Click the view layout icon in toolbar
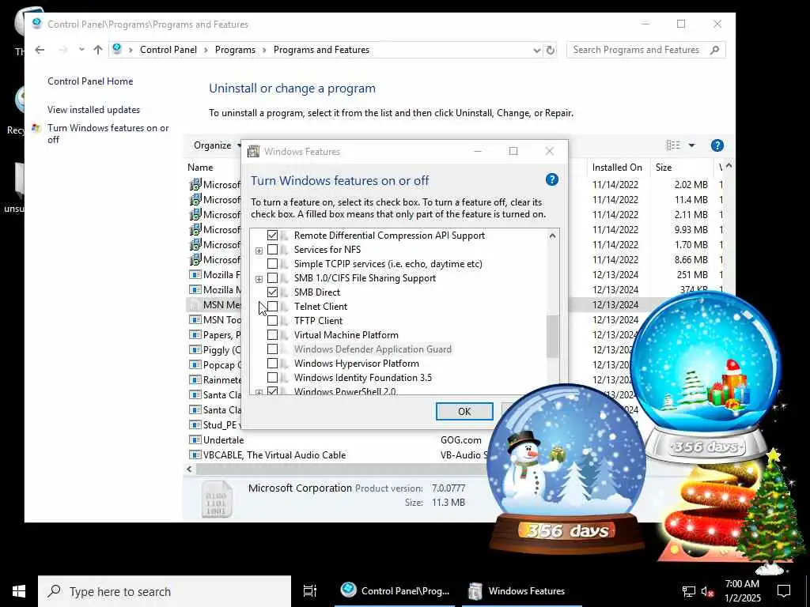Screen dimensions: 810x607 coord(673,145)
